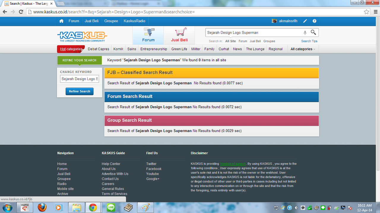380x213 pixels.
Task: Click the KASKUS logo
Action: (x=82, y=36)
